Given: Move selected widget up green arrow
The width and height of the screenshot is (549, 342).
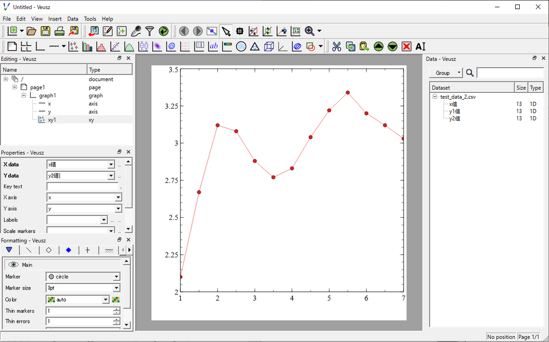Looking at the screenshot, I should 378,46.
